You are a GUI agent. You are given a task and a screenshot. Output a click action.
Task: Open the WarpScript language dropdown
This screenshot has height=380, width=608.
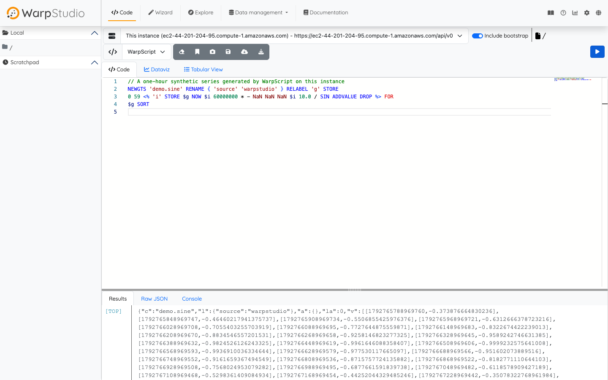point(147,52)
